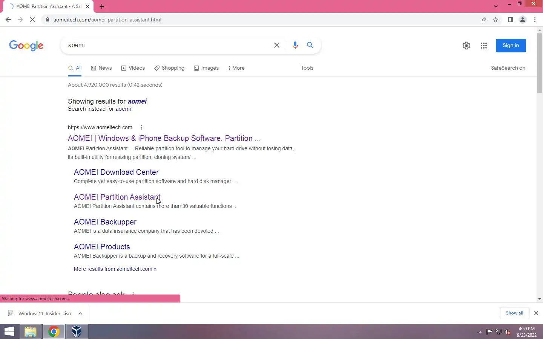
Task: Open AOMEI Products link
Action: [102, 247]
